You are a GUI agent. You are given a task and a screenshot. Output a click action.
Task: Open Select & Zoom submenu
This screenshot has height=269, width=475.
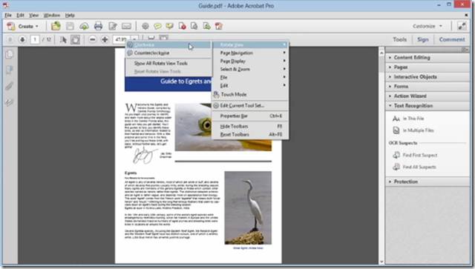point(250,70)
